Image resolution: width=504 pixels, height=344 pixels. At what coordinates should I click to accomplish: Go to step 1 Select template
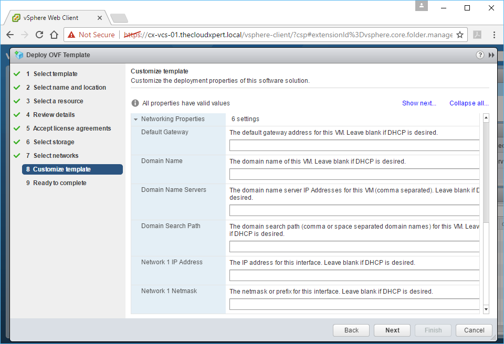point(55,74)
